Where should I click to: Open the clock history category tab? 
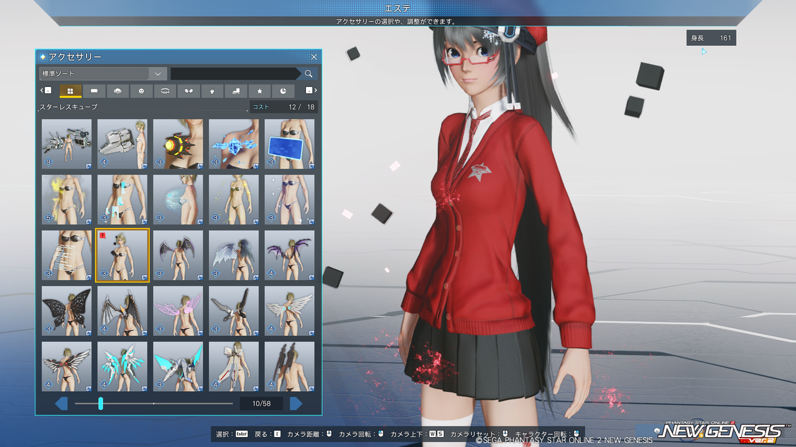tap(283, 91)
